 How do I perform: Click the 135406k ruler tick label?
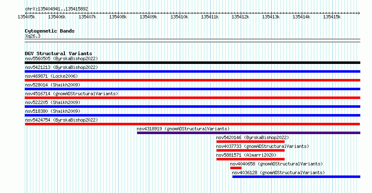(57, 17)
